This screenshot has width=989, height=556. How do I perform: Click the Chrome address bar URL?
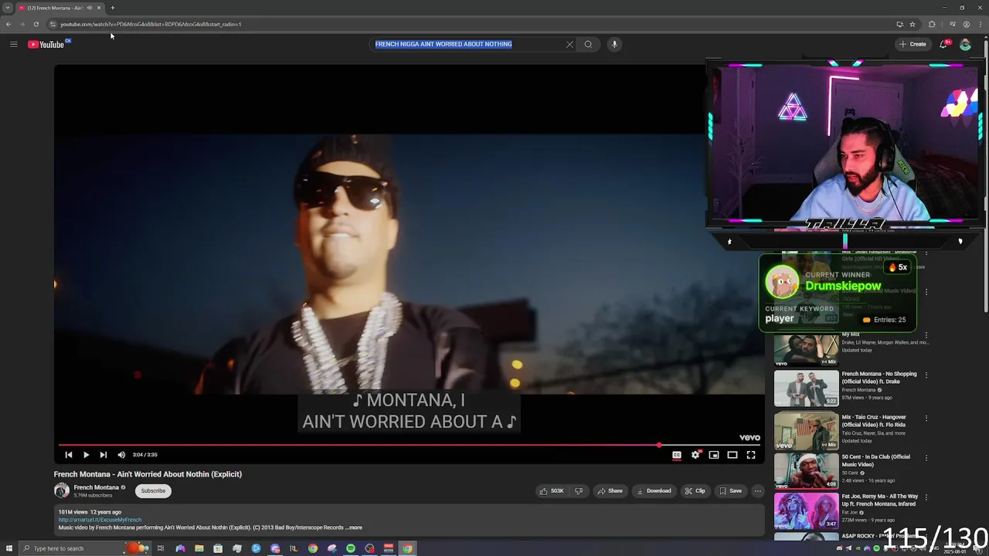tap(151, 24)
